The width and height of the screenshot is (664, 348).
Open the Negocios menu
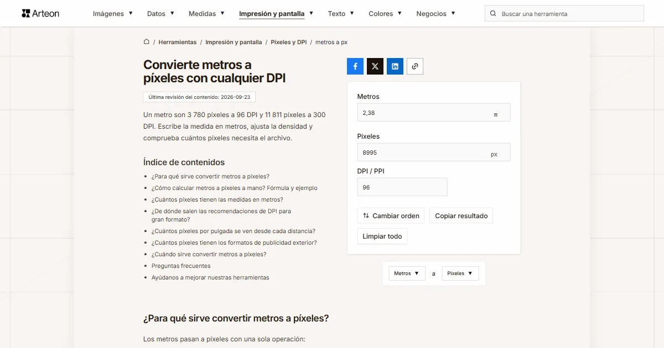click(436, 13)
